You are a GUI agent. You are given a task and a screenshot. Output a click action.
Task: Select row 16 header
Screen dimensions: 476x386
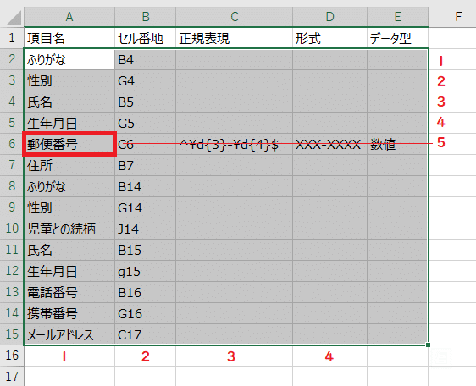12,356
